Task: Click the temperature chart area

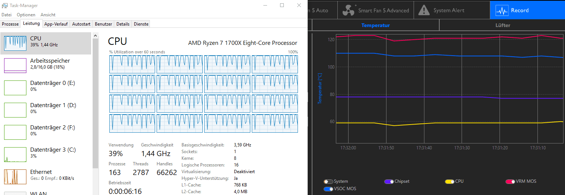Action: (x=450, y=89)
